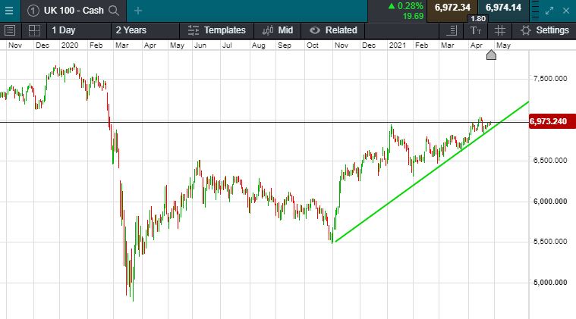Click the red 6,973.240 price label

point(552,121)
